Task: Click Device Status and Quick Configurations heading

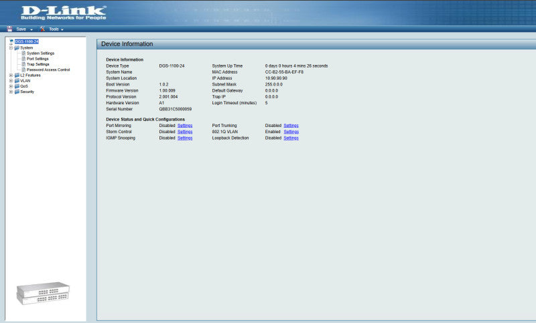Action: pos(145,120)
